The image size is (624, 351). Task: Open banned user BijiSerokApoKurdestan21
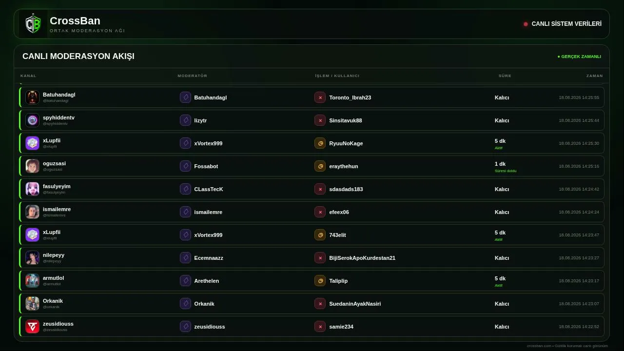click(362, 258)
